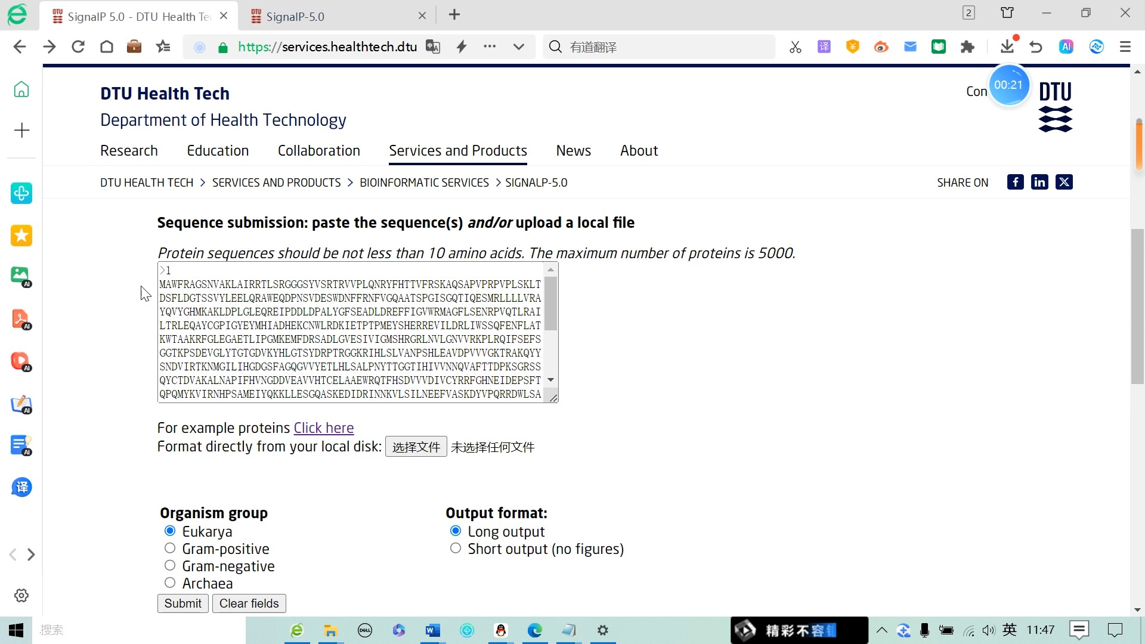Follow DTU HEALTH TECH breadcrumb link
This screenshot has width=1145, height=644.
147,182
